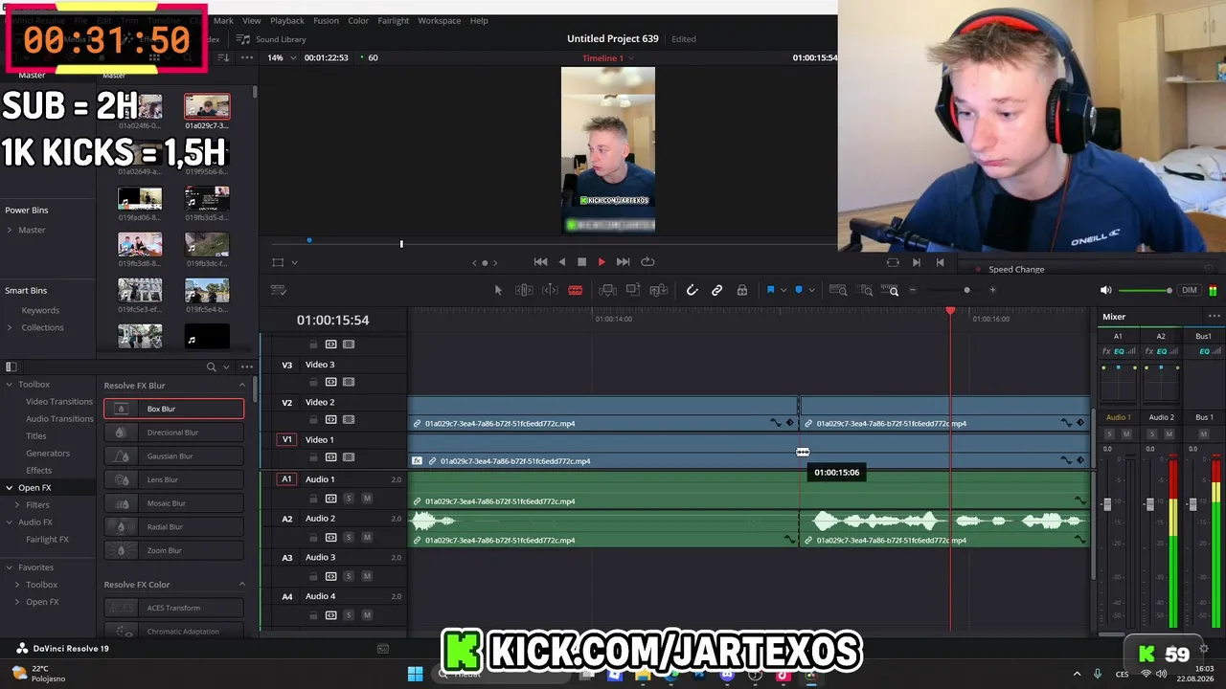Click the Match Frame icon under viewer
Screen dimensions: 1226x689
click(893, 262)
